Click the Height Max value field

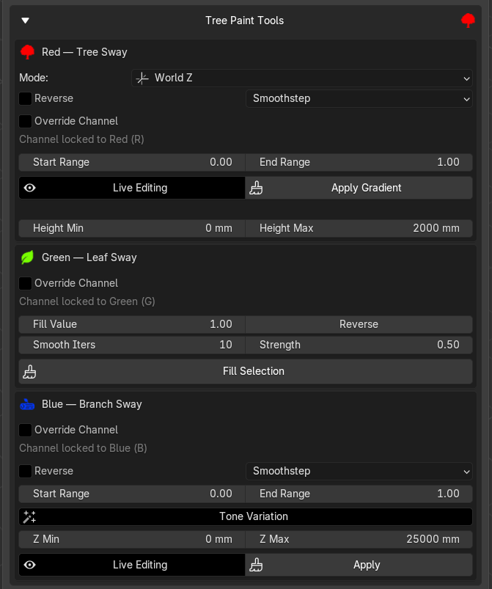pos(359,228)
